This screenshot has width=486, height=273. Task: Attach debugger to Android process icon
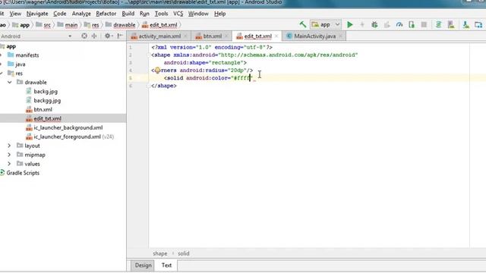point(412,24)
